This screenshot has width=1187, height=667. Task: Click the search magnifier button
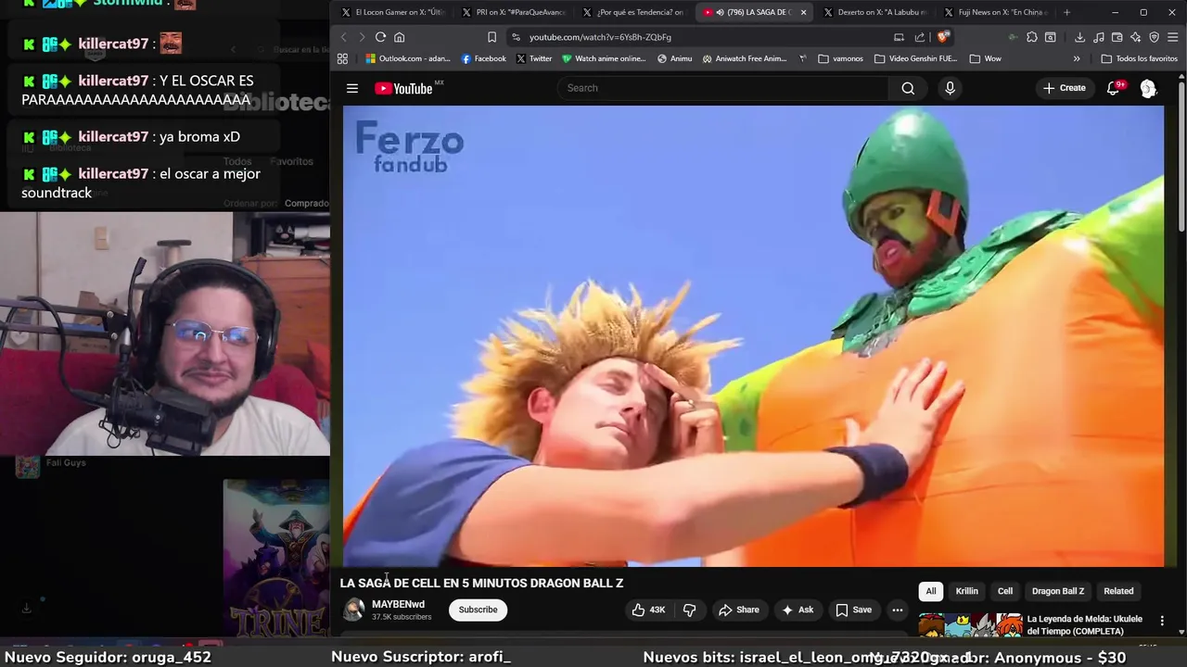pos(908,88)
